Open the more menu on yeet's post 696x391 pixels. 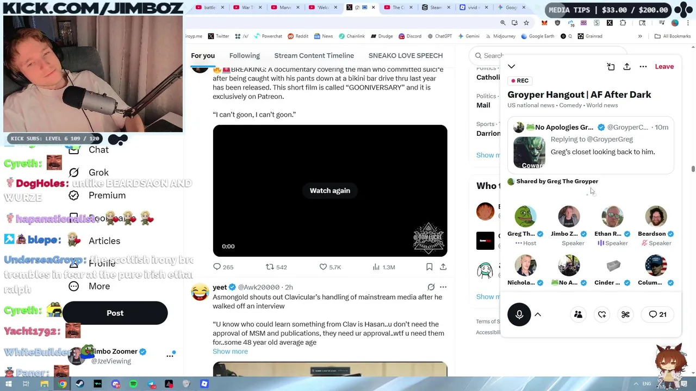coord(443,287)
